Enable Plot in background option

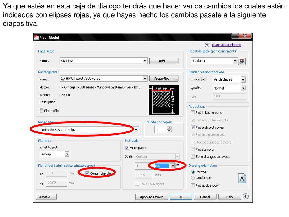pyautogui.click(x=193, y=112)
